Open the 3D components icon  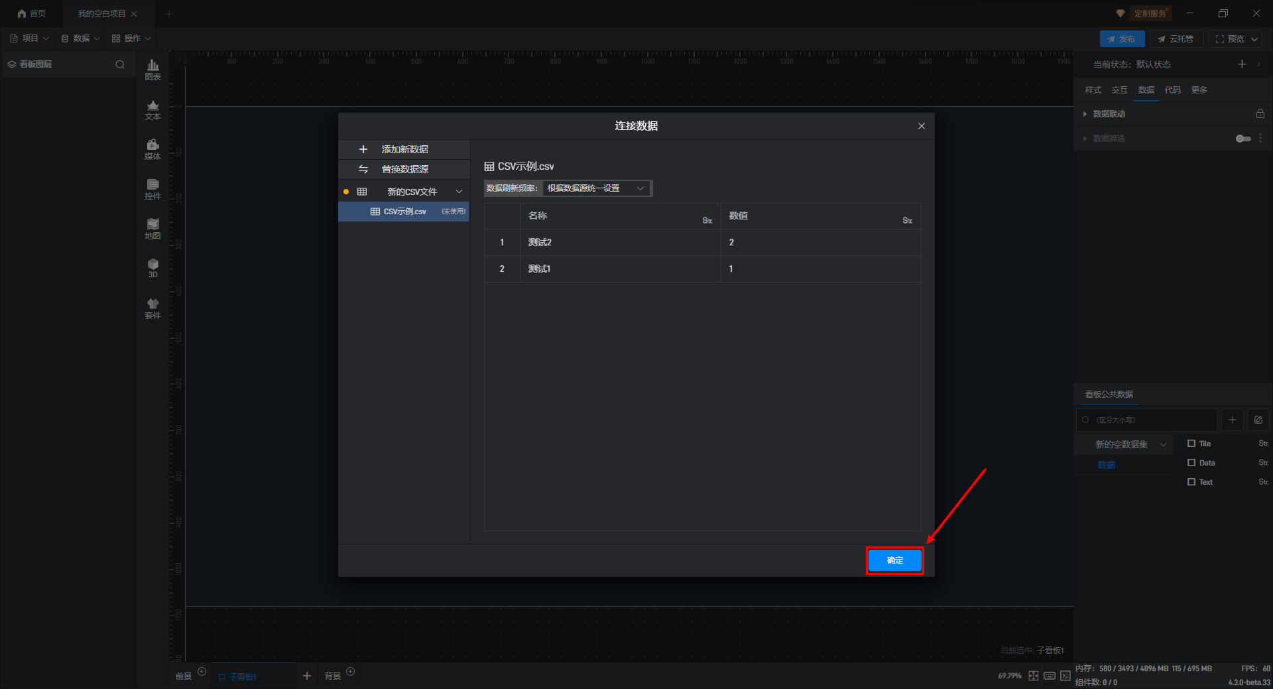point(152,268)
